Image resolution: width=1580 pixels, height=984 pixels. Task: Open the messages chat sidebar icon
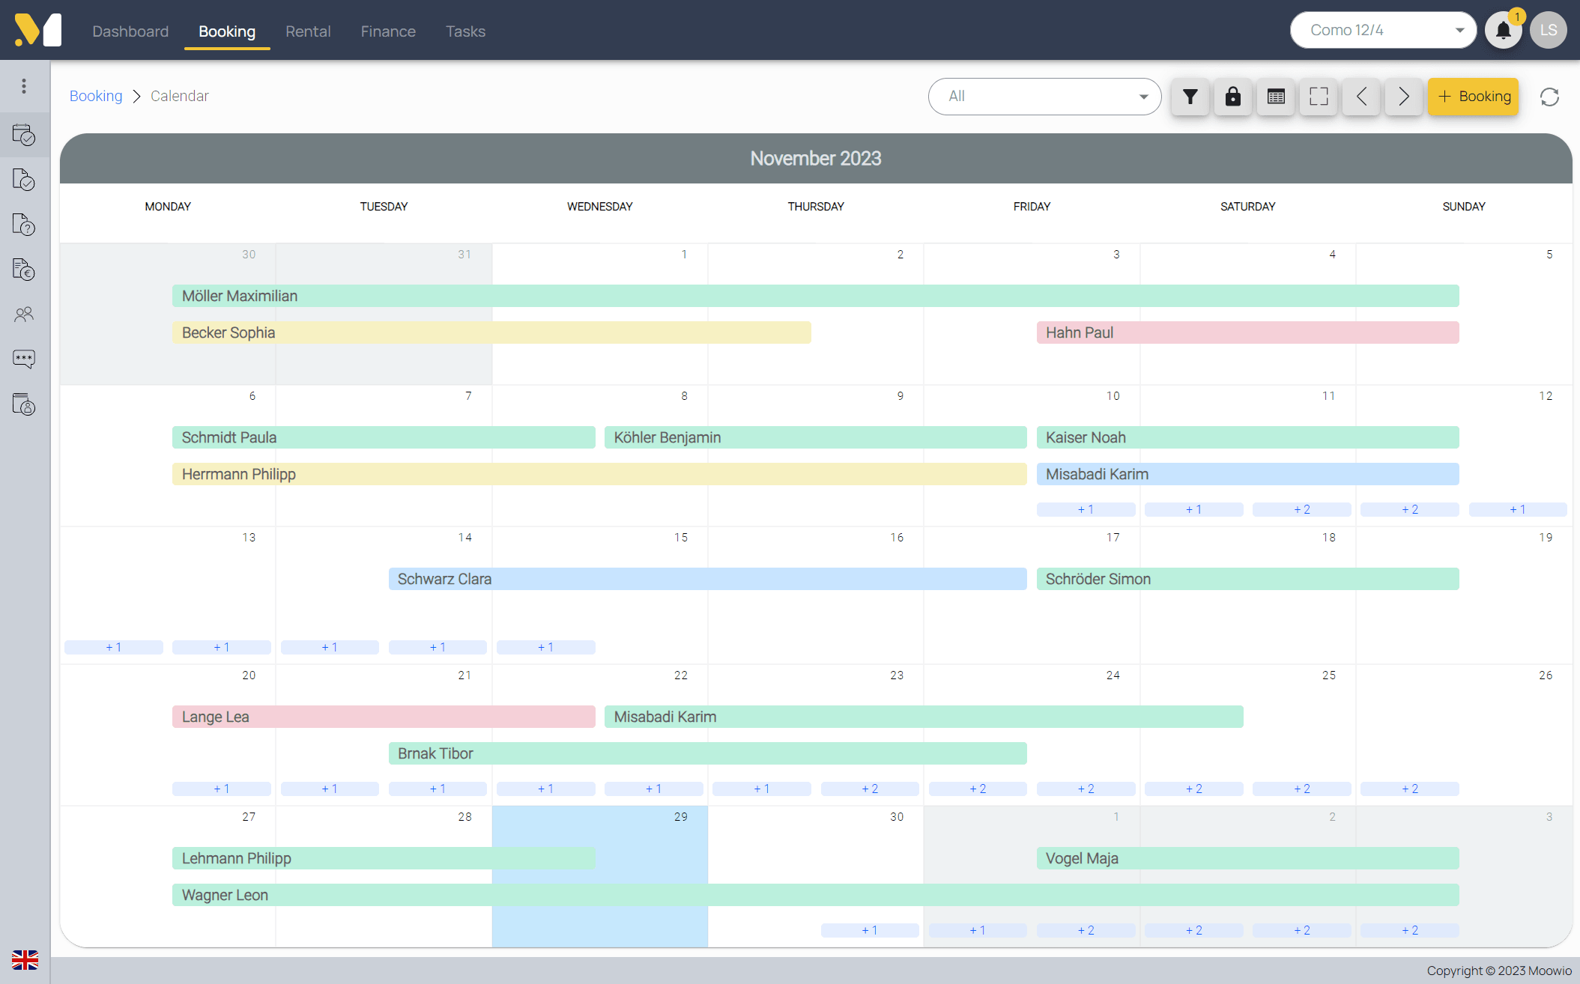(x=24, y=359)
